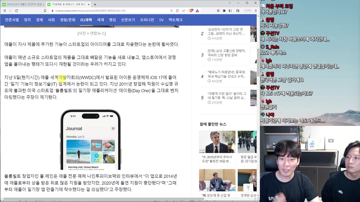Minimize the browser window
360x202 pixels.
click(x=238, y=3)
